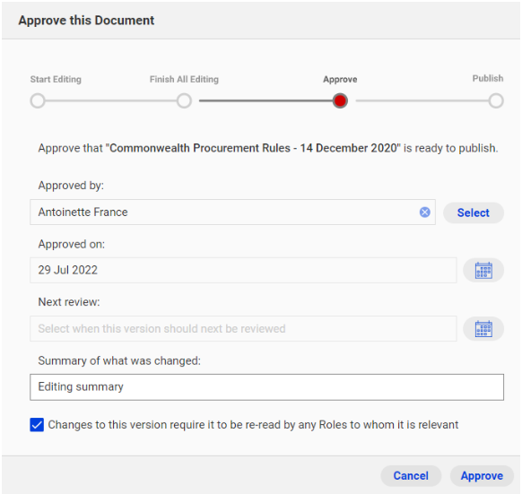Click the Start Editing step circle
Viewport: 522px width, 494px height.
coord(38,101)
